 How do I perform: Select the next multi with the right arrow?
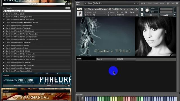(x=137, y=3)
